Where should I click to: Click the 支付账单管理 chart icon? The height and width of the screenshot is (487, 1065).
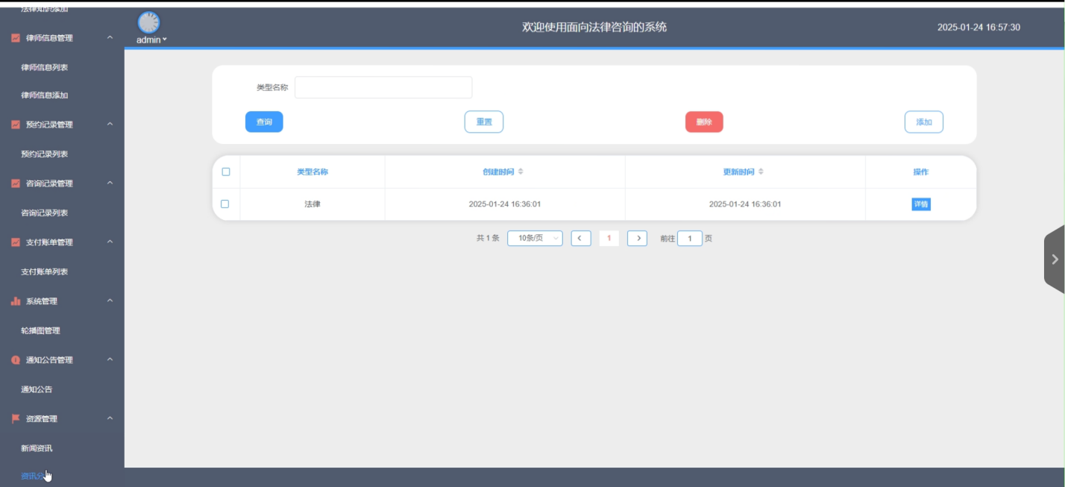pyautogui.click(x=16, y=242)
